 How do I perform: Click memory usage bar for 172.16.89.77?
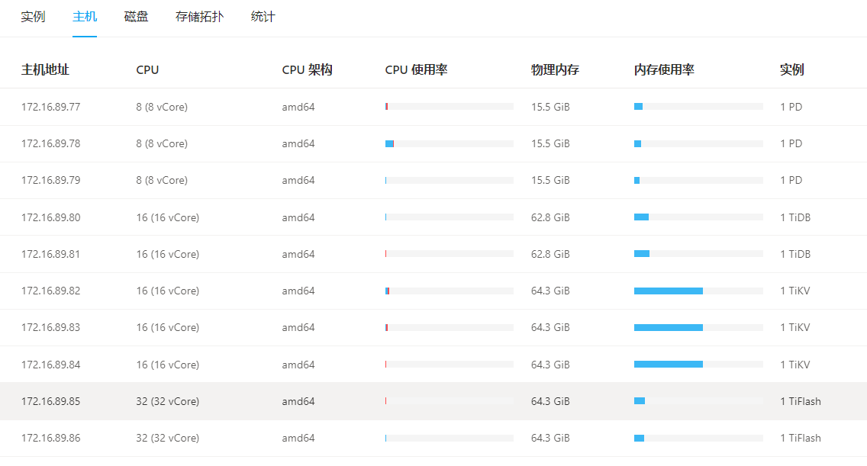(698, 107)
